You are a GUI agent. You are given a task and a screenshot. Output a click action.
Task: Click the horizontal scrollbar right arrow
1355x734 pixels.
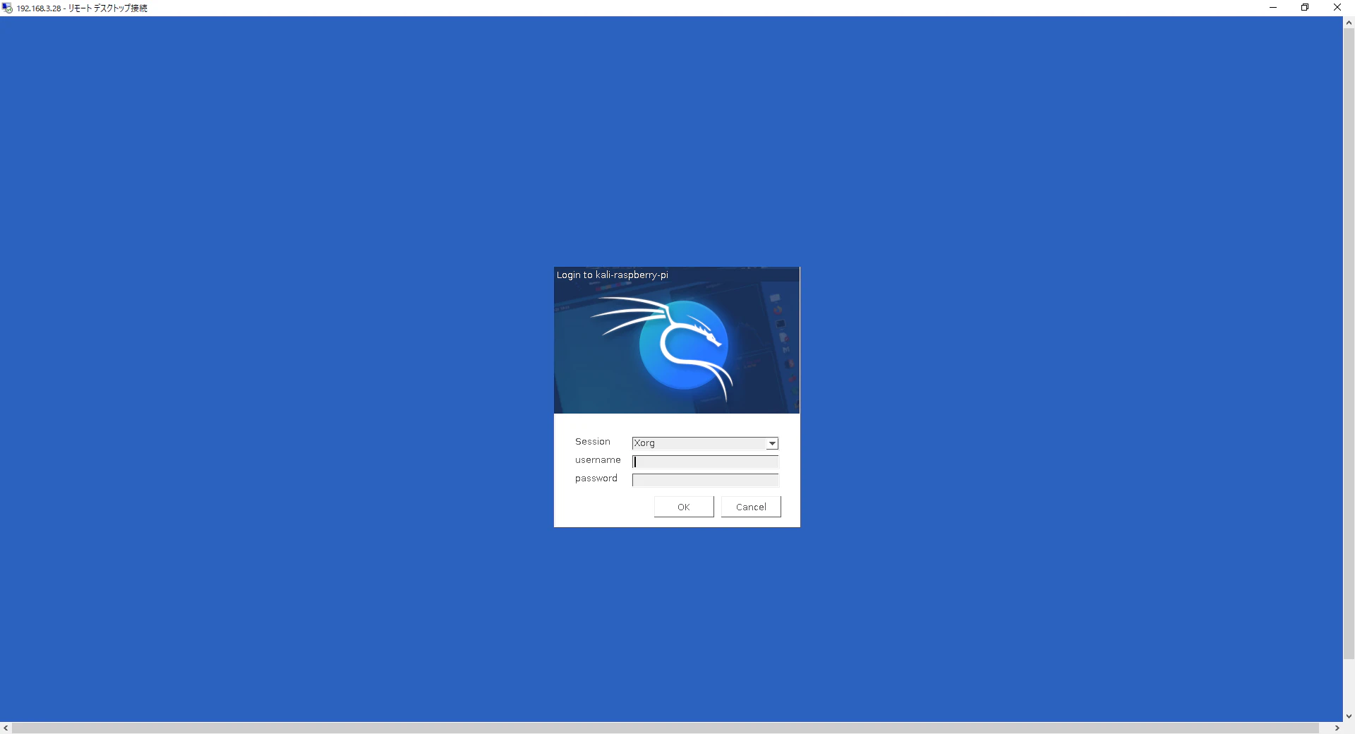click(x=1337, y=728)
